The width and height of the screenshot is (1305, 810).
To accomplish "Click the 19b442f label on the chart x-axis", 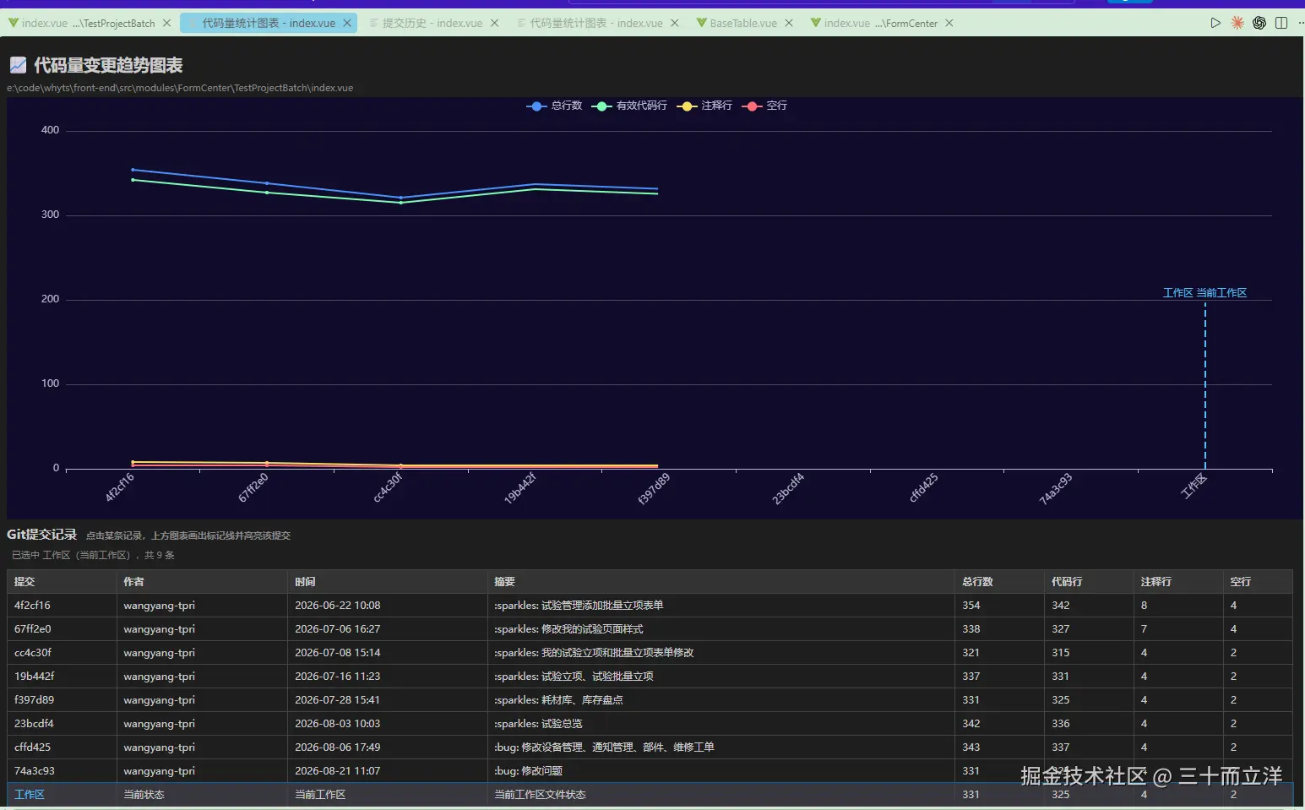I will pos(520,488).
